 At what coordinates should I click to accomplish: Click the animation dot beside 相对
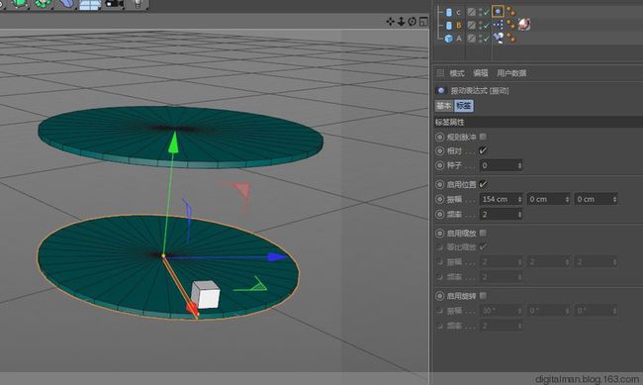(439, 151)
